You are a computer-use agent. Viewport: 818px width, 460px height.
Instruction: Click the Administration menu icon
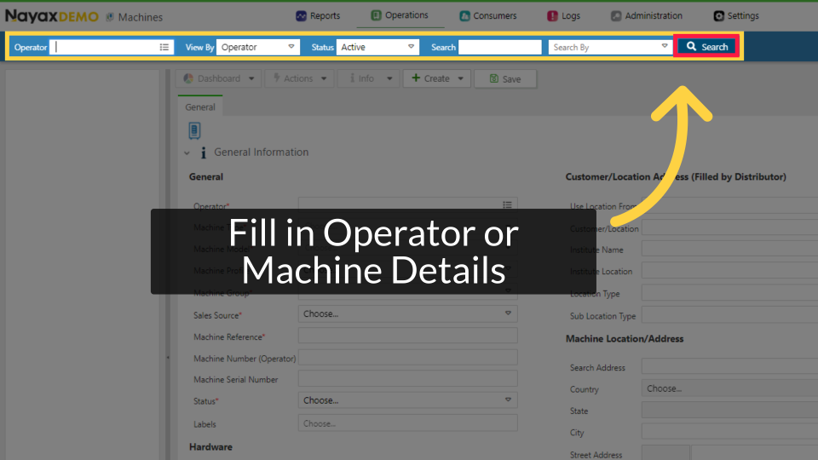click(616, 15)
